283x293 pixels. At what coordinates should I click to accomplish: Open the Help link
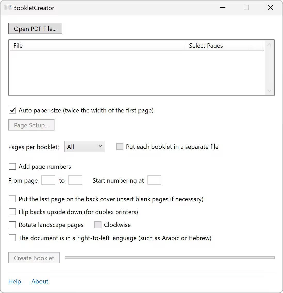15,281
